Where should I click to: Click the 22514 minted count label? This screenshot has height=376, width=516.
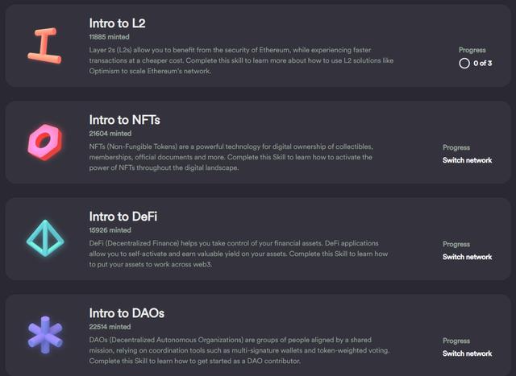[110, 327]
